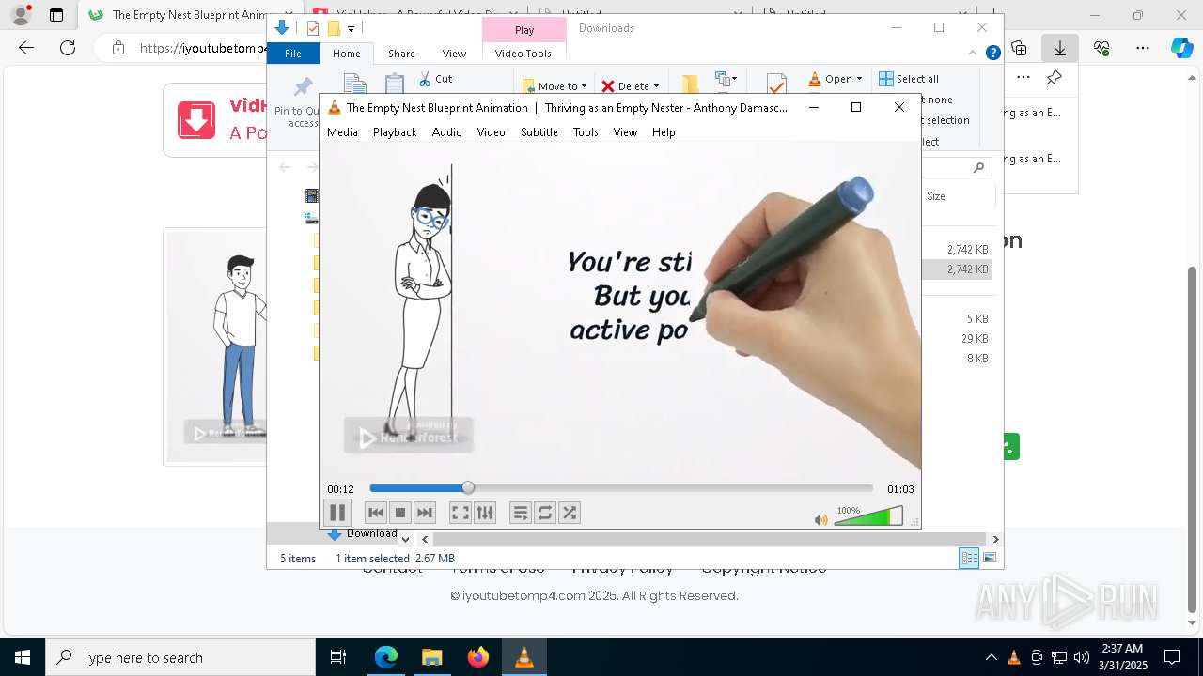Expand Move to dropdown in Explorer
The width and height of the screenshot is (1203, 676).
tap(584, 86)
